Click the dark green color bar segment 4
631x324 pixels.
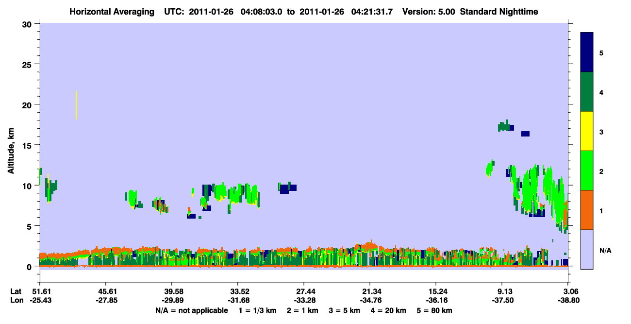click(x=587, y=92)
